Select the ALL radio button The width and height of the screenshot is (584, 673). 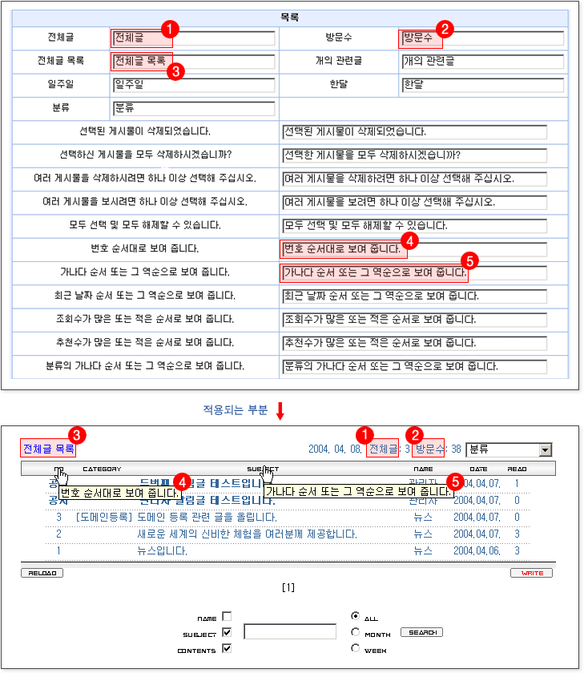click(355, 616)
